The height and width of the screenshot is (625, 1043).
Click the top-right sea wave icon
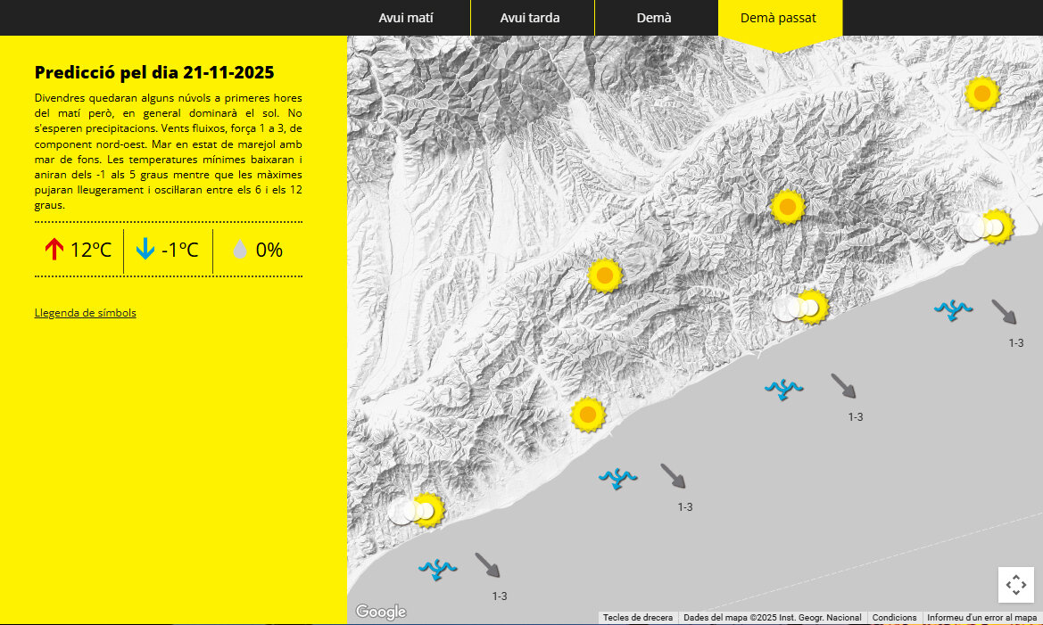pos(953,309)
